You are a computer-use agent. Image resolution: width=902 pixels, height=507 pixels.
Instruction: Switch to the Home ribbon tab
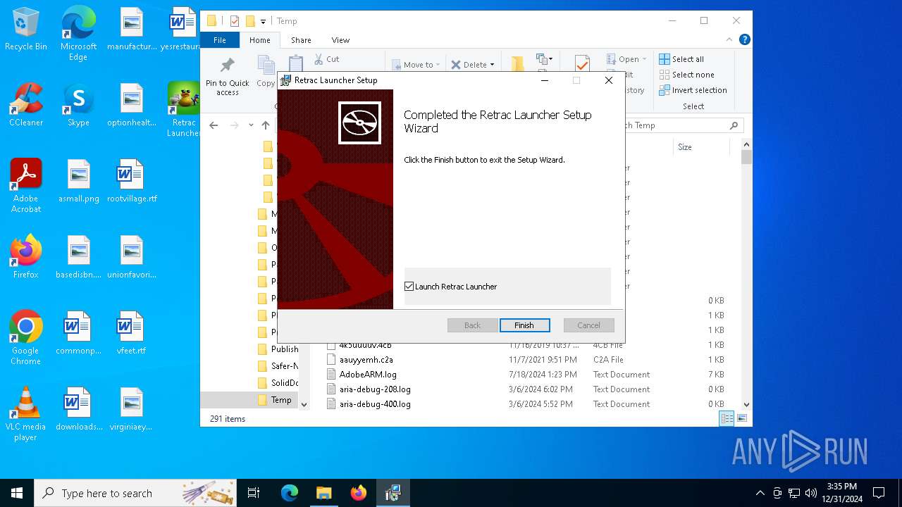259,40
